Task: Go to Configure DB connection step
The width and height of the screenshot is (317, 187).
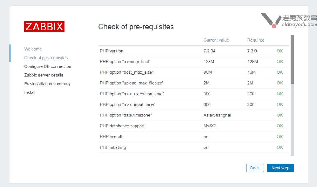Action: click(48, 66)
